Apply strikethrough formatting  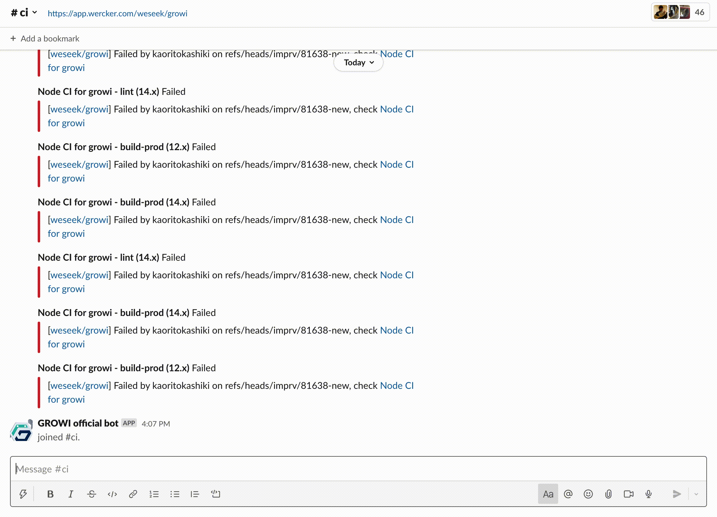(x=92, y=494)
